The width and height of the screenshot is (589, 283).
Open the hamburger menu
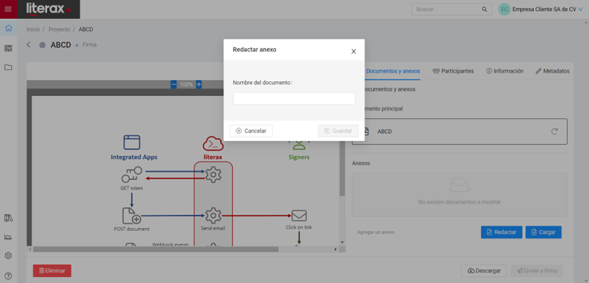pyautogui.click(x=8, y=9)
